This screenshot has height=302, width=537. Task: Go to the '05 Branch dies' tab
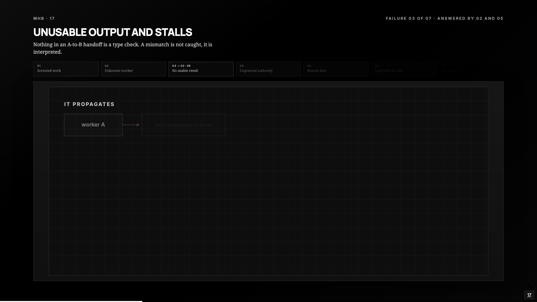(336, 69)
